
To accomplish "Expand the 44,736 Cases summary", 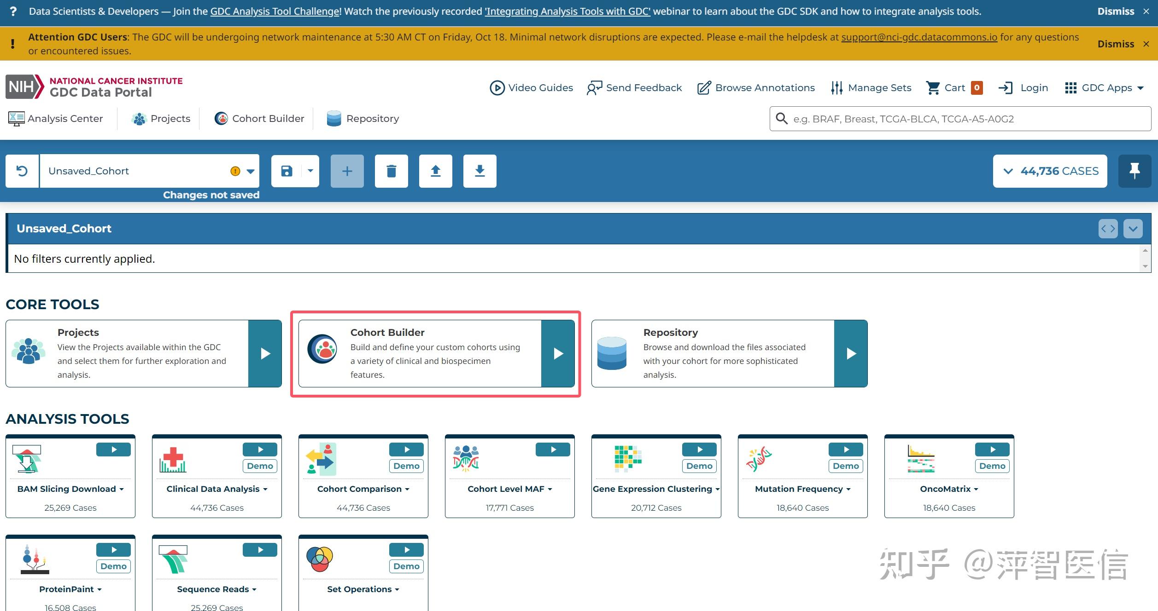I will 1050,171.
